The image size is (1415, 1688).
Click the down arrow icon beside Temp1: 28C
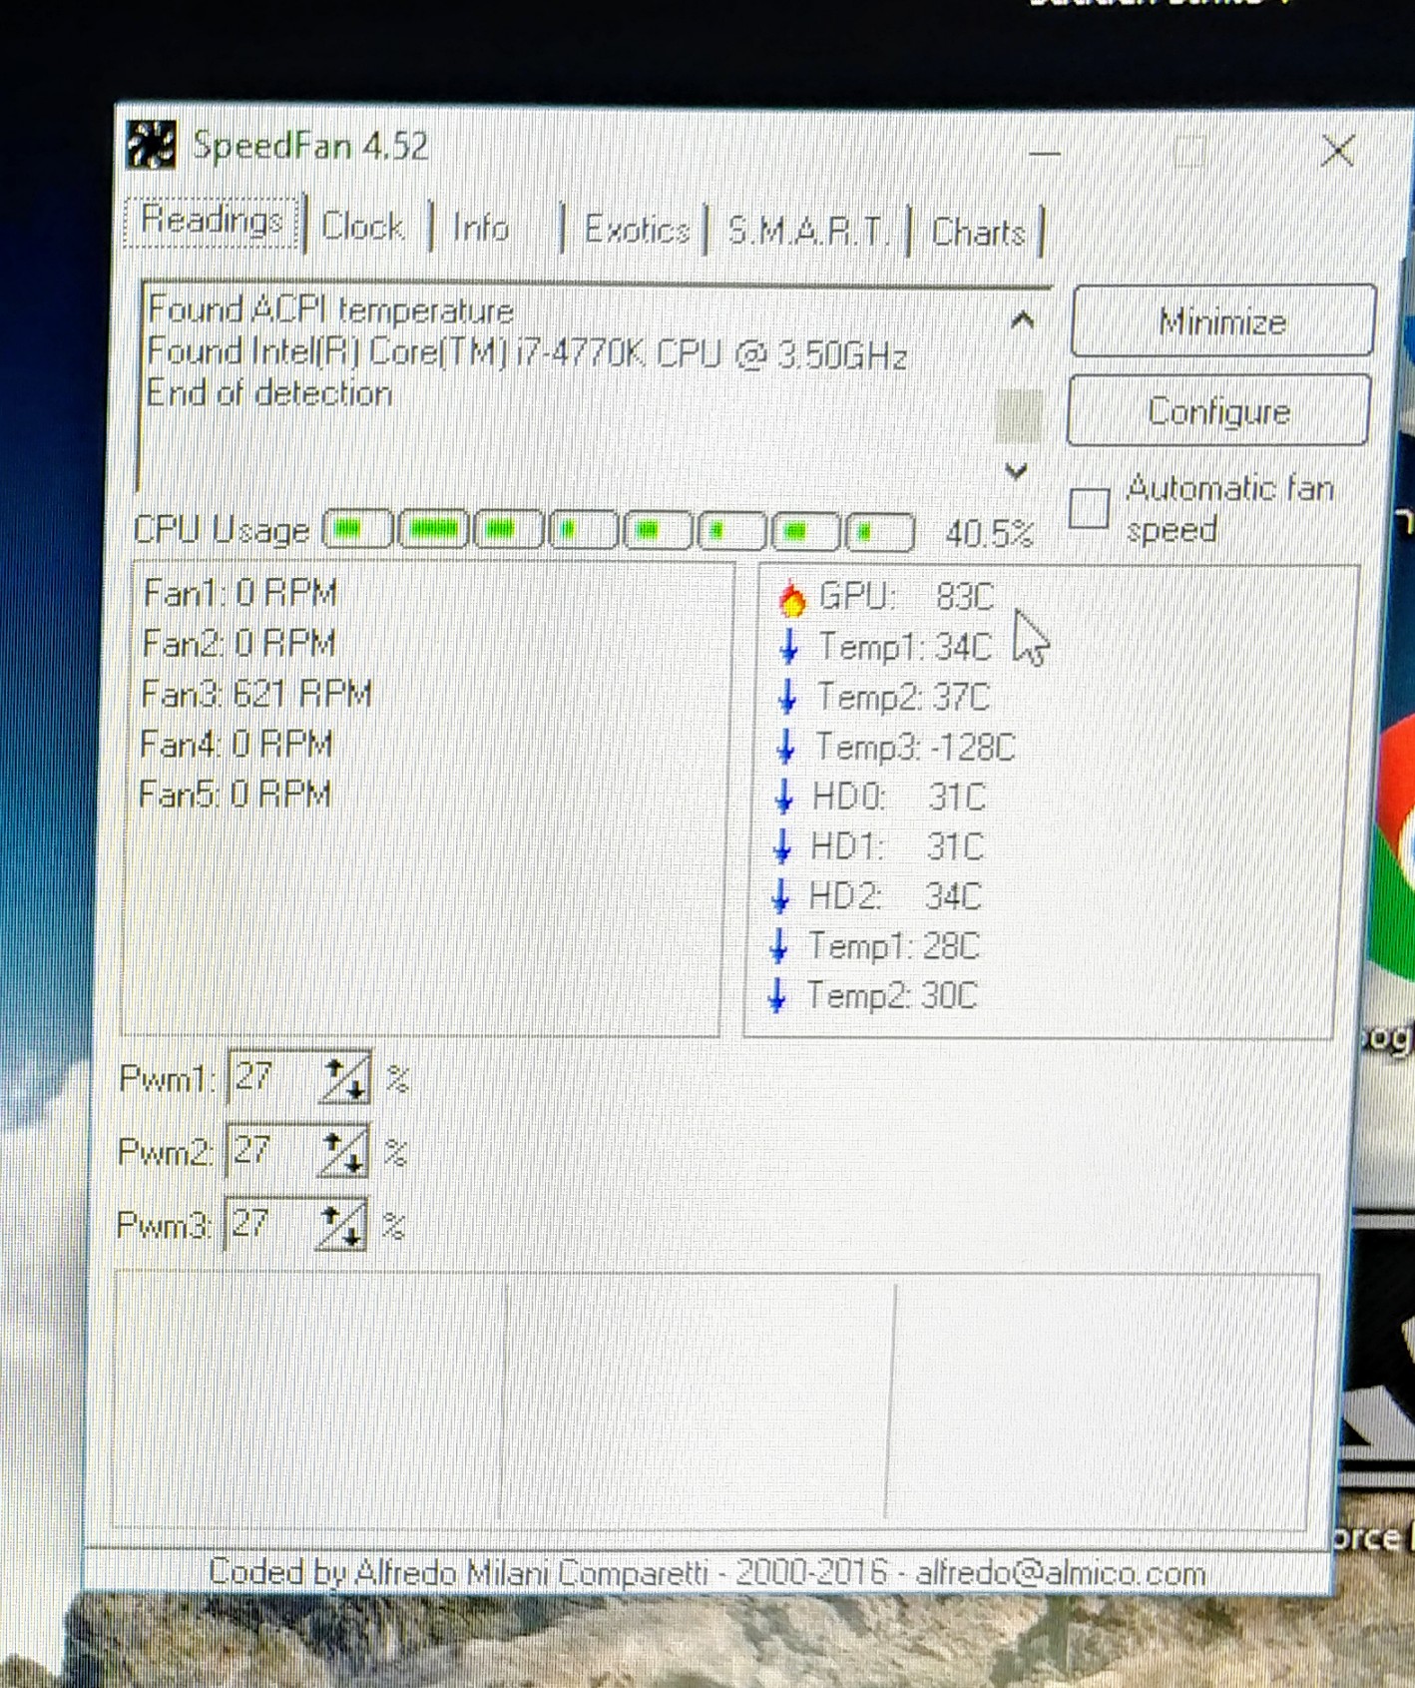coord(778,945)
